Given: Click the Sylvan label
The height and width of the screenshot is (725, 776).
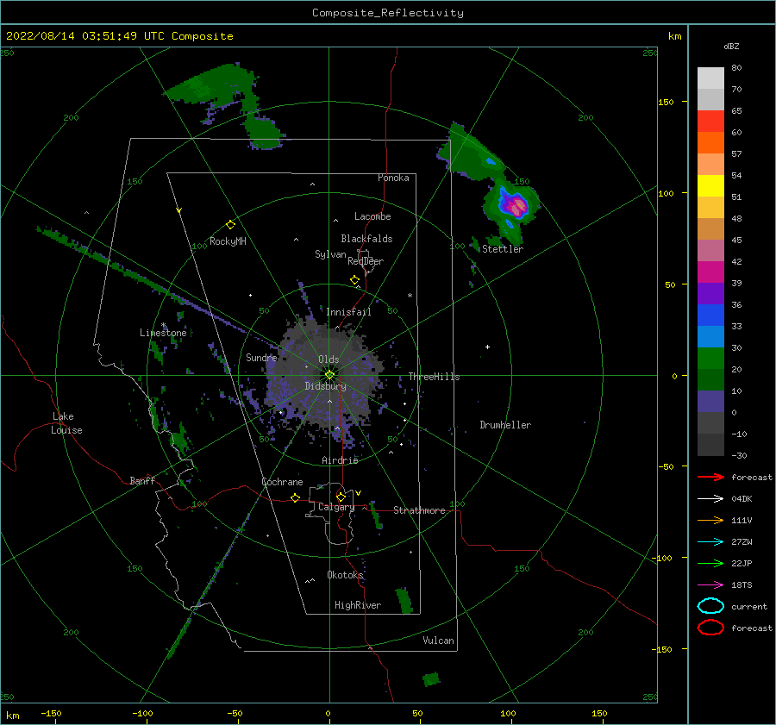Looking at the screenshot, I should click(x=330, y=253).
